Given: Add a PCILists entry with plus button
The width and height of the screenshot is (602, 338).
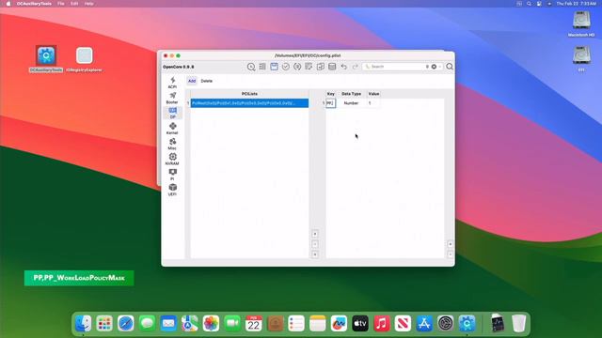Looking at the screenshot, I should click(315, 234).
